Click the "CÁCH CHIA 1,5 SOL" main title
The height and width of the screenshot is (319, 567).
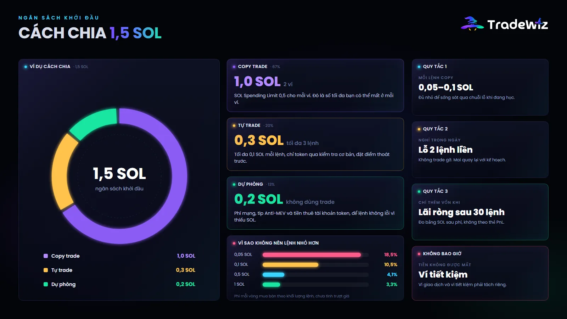90,33
